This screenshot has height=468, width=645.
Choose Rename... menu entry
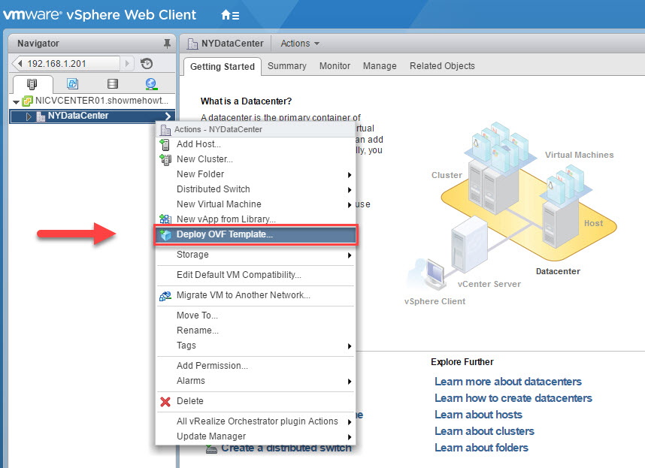click(x=255, y=331)
